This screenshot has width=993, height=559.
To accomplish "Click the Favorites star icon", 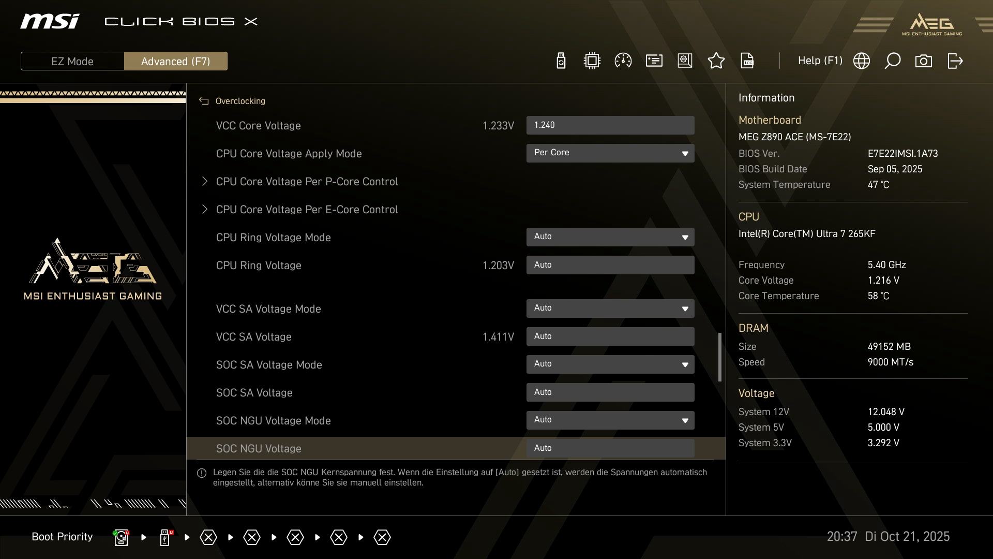I will click(716, 61).
